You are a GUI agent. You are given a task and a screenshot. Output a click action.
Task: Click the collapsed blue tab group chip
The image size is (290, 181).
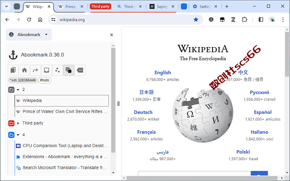click(x=184, y=6)
